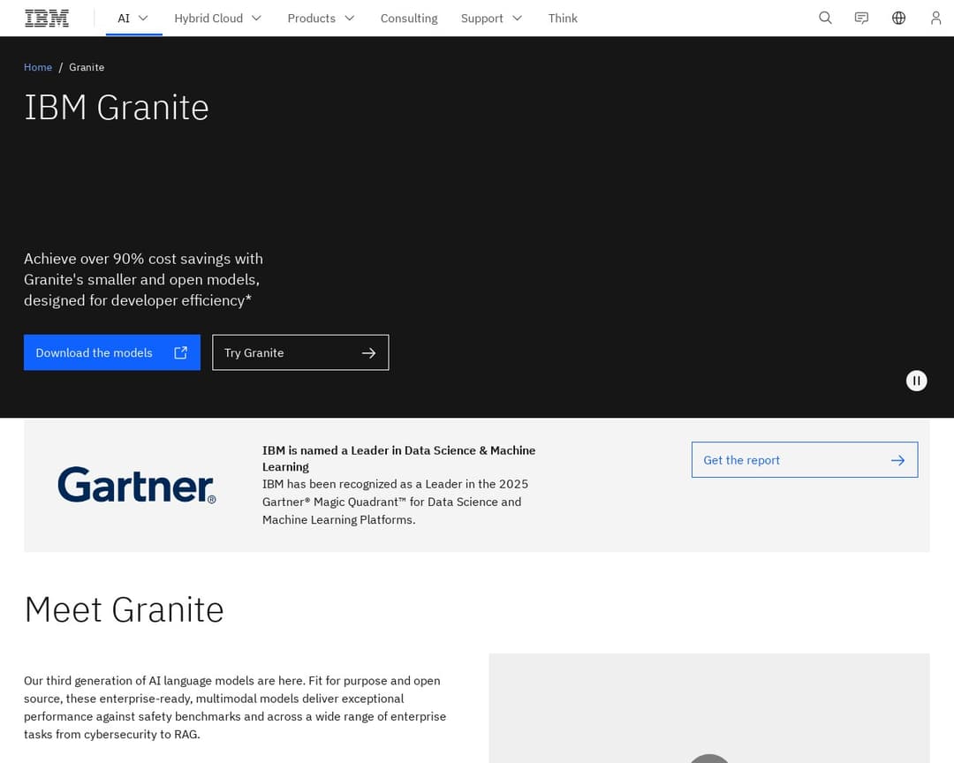Click the IBM logo
Screen dimensions: 954x763
coord(47,19)
